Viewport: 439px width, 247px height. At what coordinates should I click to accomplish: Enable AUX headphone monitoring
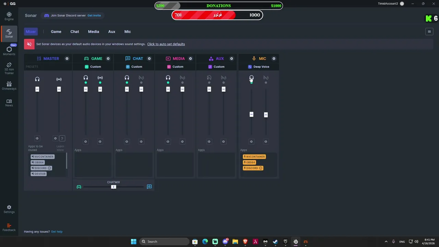pyautogui.click(x=209, y=78)
